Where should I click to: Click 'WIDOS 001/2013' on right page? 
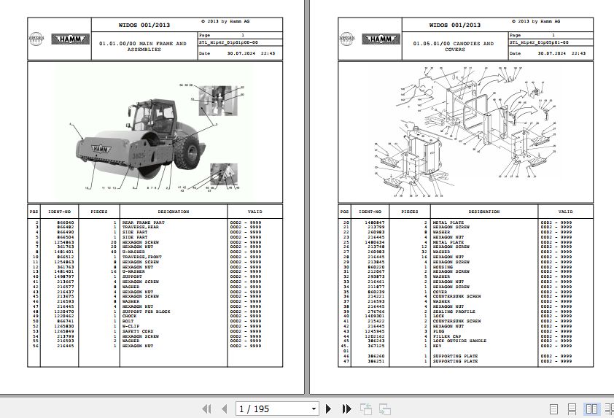(454, 25)
